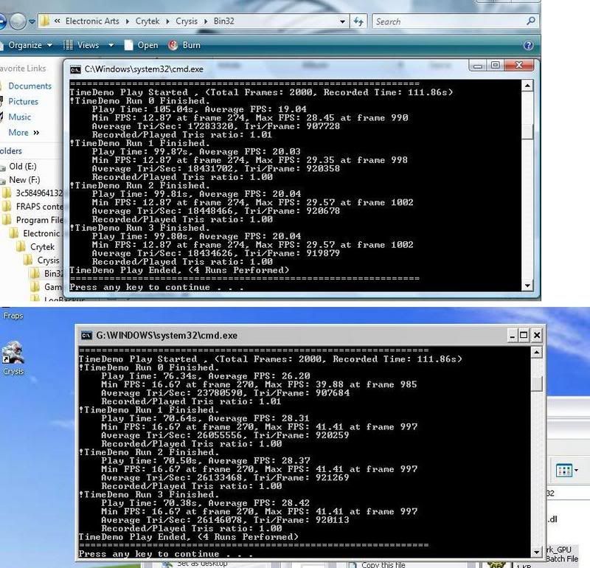Select the Crysis folder in tree
Viewport: 590px width, 568px height.
(48, 260)
